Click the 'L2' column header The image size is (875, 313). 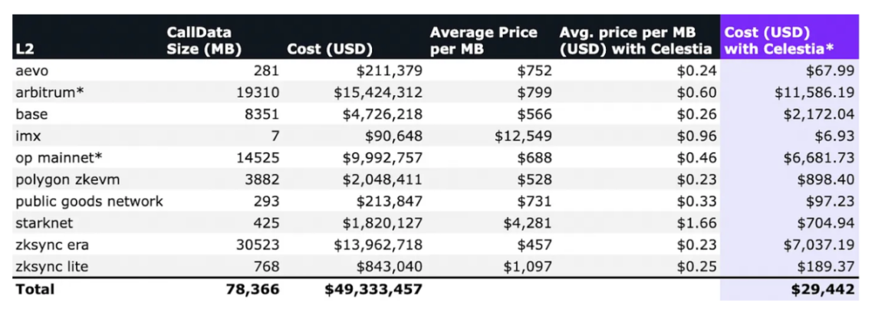24,49
